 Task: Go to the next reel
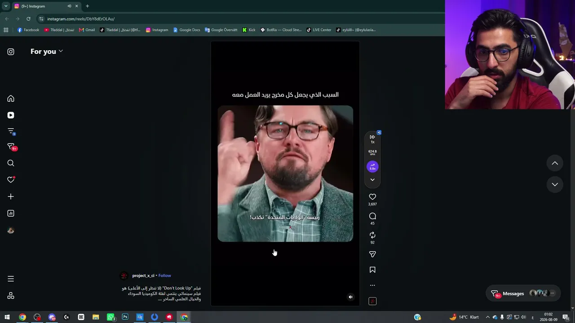pos(555,184)
